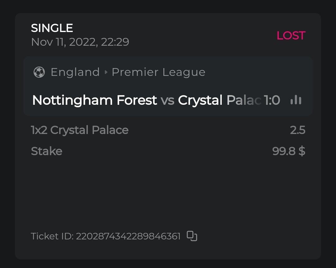Open match statistics bar chart icon

tap(296, 100)
